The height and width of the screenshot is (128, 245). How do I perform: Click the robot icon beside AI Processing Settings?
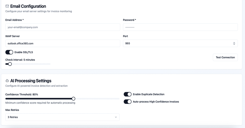(7, 80)
